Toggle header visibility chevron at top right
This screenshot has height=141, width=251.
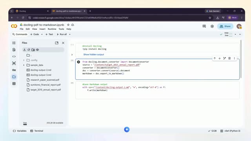pyautogui.click(x=240, y=34)
